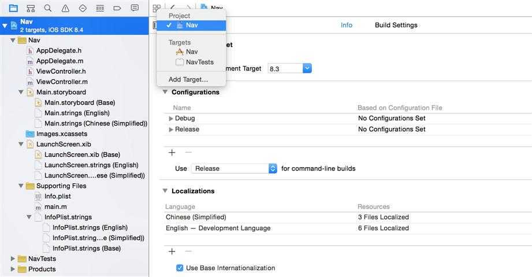The height and width of the screenshot is (277, 532).
Task: Choose Nav target in popup menu
Action: point(191,51)
